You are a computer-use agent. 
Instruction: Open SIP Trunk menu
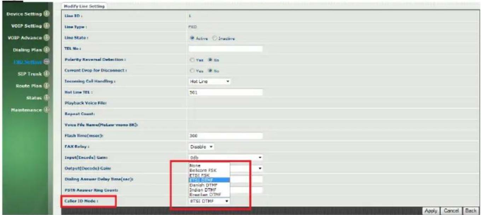coord(30,74)
